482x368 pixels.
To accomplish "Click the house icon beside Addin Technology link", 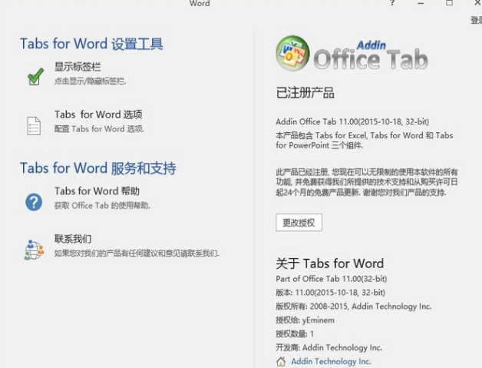I will [281, 361].
